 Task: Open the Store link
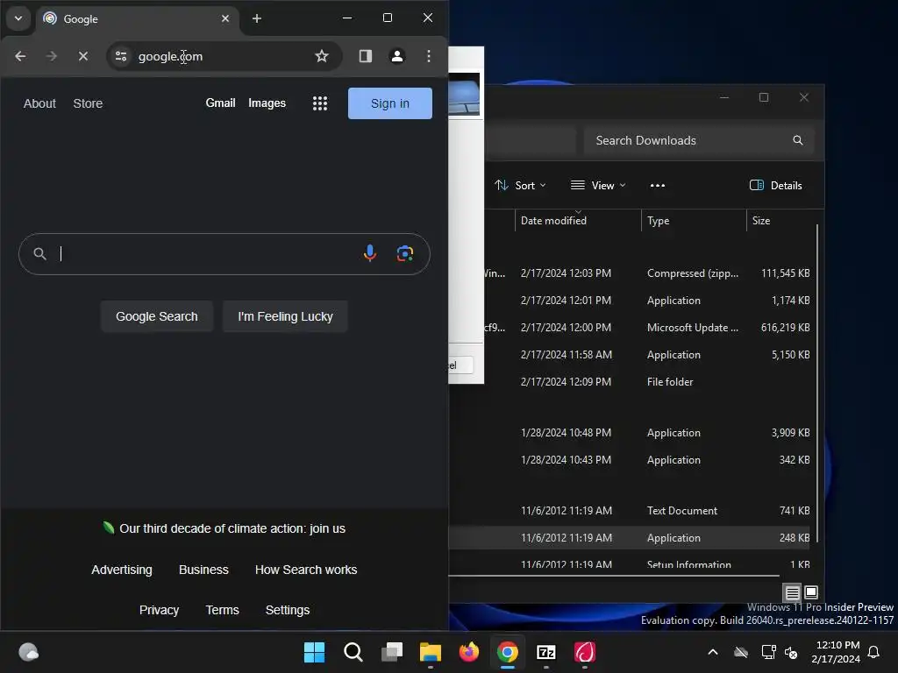click(88, 103)
